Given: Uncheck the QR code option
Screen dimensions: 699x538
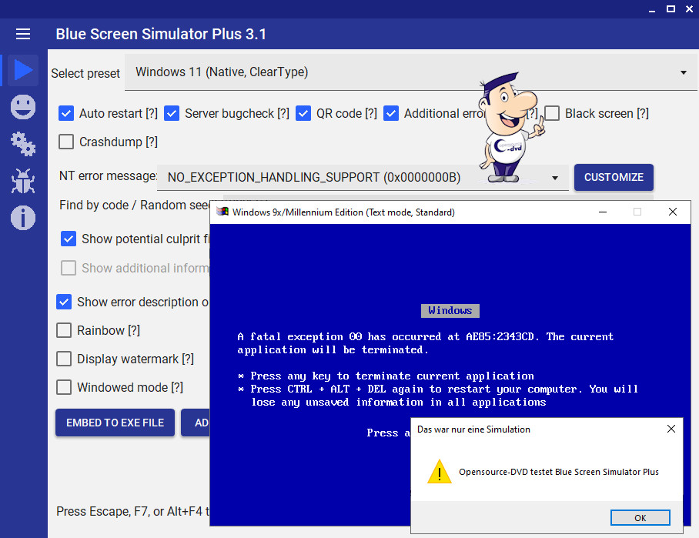Looking at the screenshot, I should pyautogui.click(x=303, y=113).
